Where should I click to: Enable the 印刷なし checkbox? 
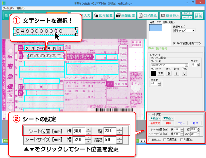(182, 140)
